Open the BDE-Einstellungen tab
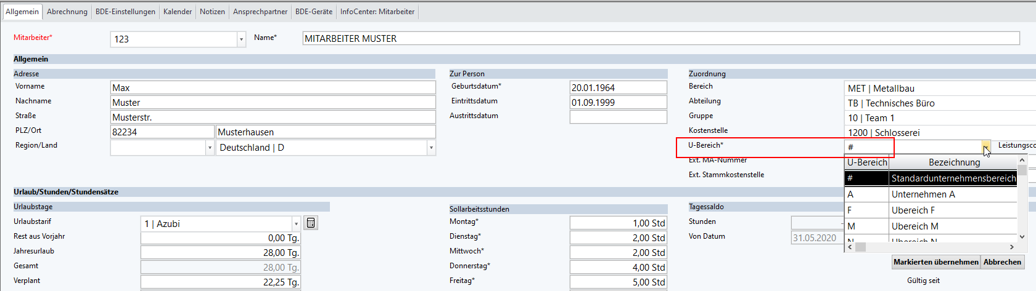This screenshot has width=1036, height=291. [x=125, y=12]
